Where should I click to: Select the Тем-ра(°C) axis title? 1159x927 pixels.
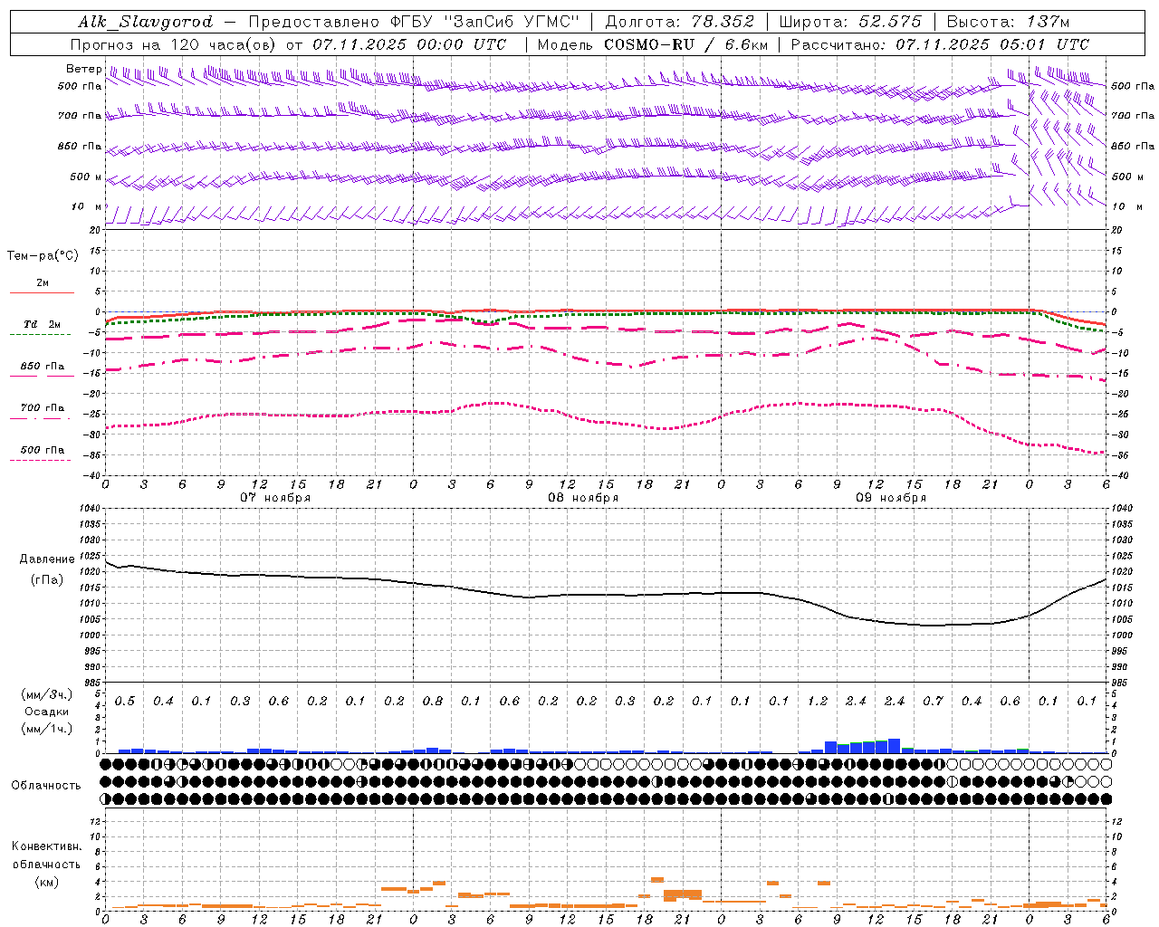point(43,256)
